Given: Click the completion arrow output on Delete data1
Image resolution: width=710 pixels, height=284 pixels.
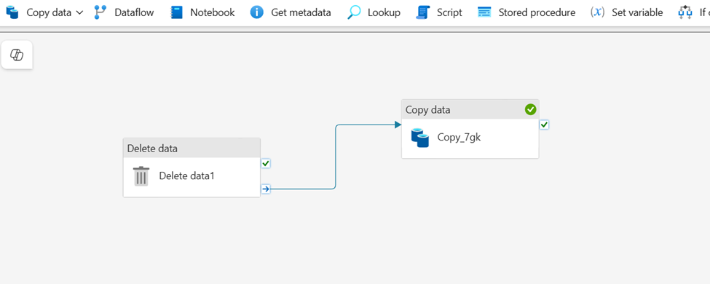Looking at the screenshot, I should 266,189.
